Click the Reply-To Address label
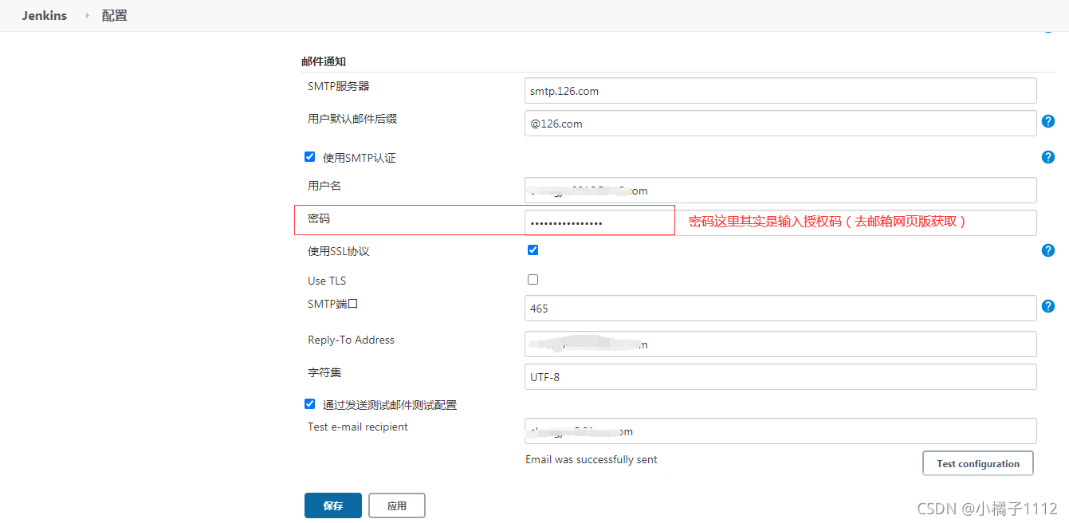 [x=351, y=340]
